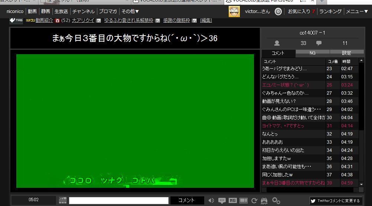Open the player settings gears icon

coord(276,200)
